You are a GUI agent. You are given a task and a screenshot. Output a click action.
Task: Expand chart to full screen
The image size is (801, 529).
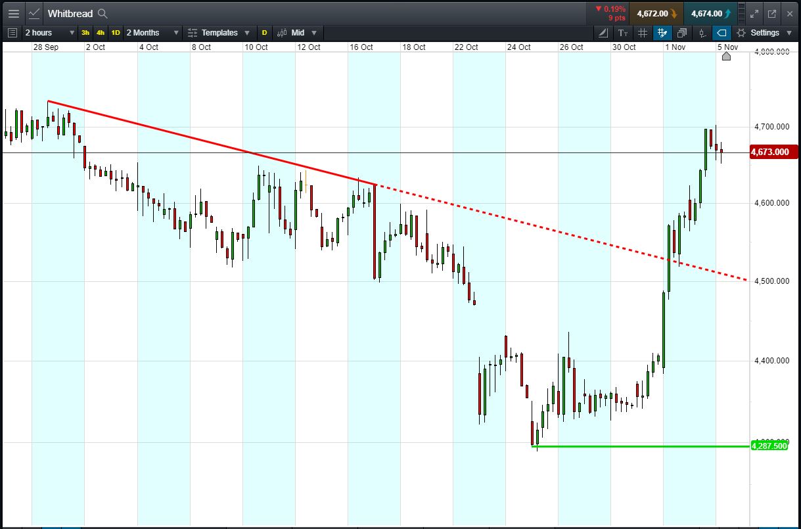[754, 13]
